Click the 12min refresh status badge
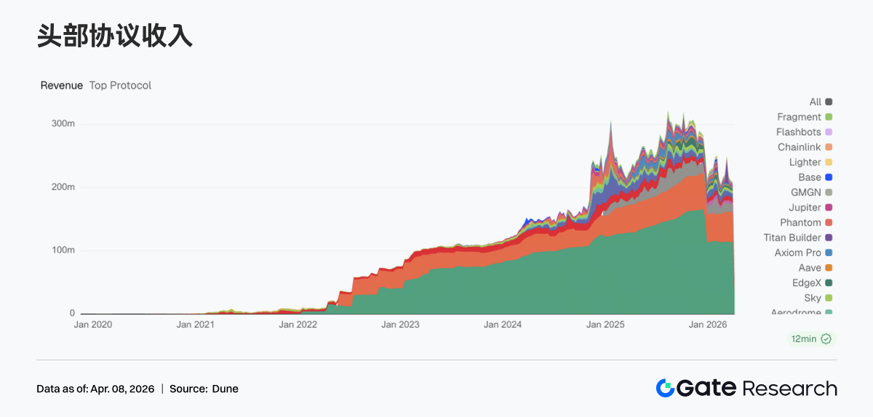Screen dimensions: 873x417 810,339
